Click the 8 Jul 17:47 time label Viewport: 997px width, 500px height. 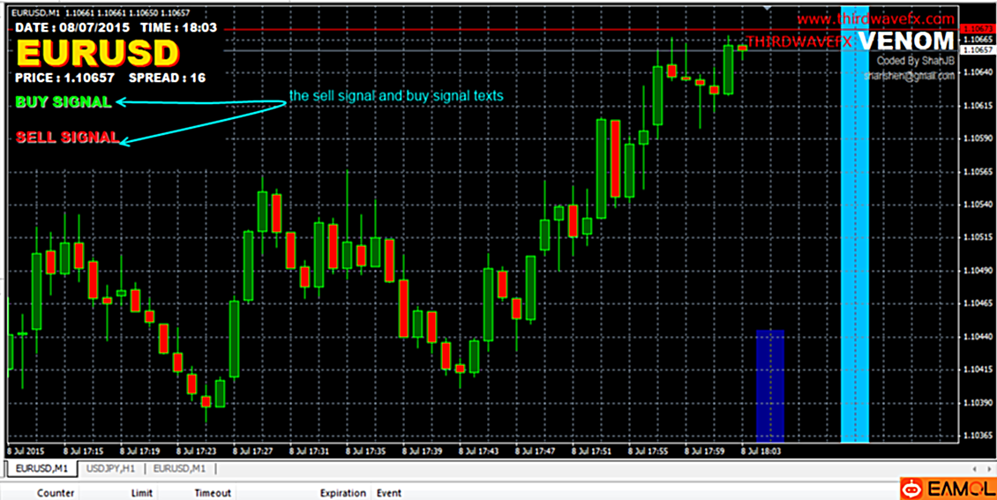(536, 451)
